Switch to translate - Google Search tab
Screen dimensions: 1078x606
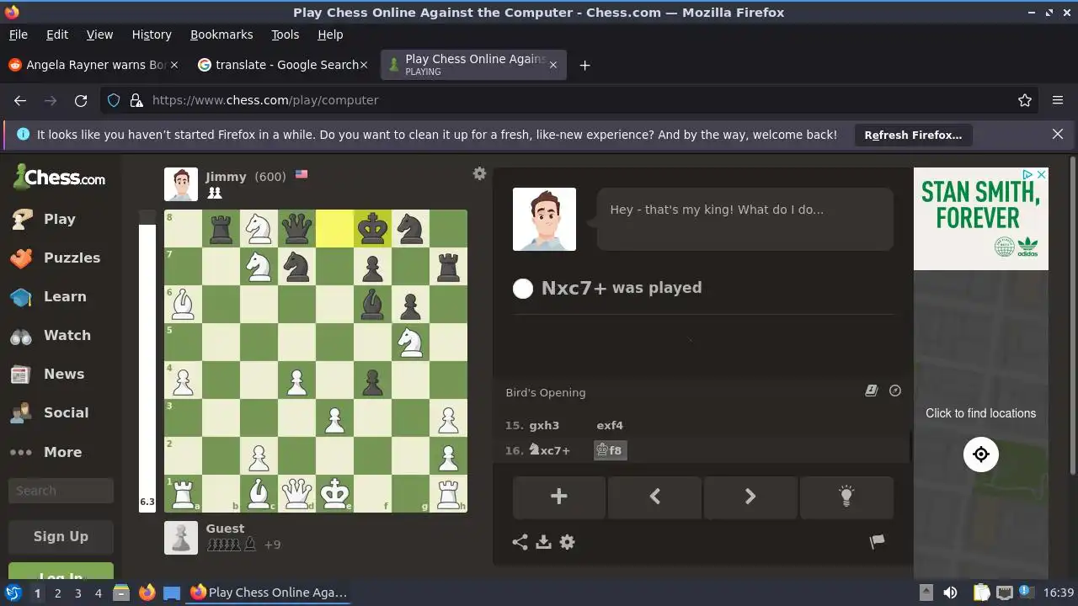click(283, 65)
